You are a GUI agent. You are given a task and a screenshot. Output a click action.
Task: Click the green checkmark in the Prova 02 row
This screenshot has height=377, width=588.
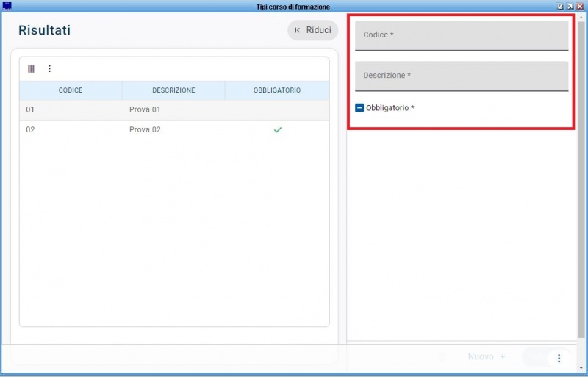pos(278,130)
